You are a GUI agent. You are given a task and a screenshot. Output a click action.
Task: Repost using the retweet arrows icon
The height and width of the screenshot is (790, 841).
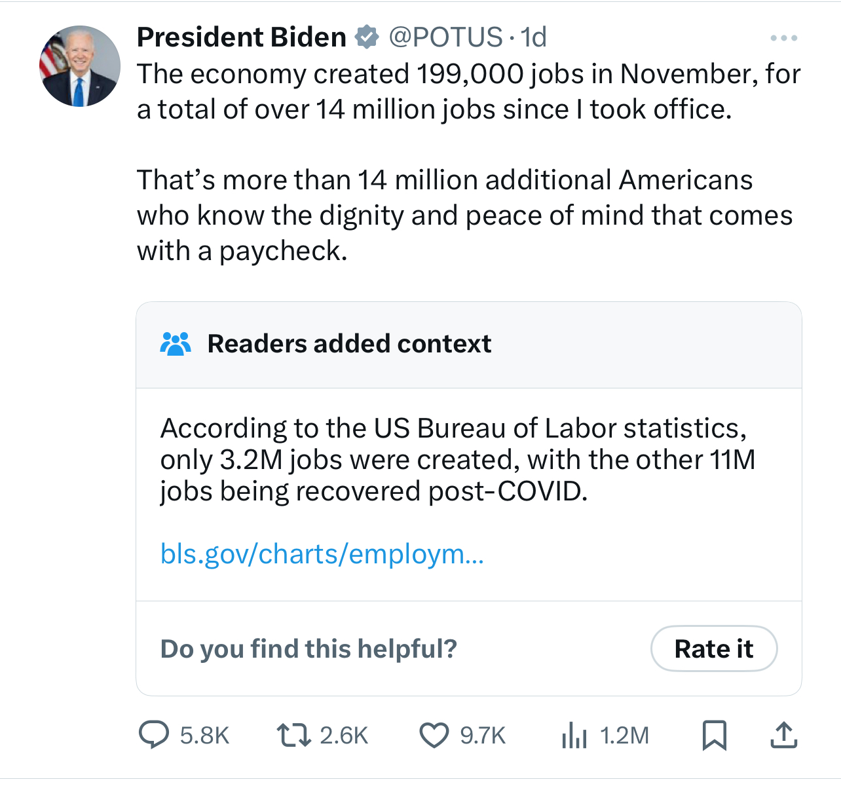(293, 735)
